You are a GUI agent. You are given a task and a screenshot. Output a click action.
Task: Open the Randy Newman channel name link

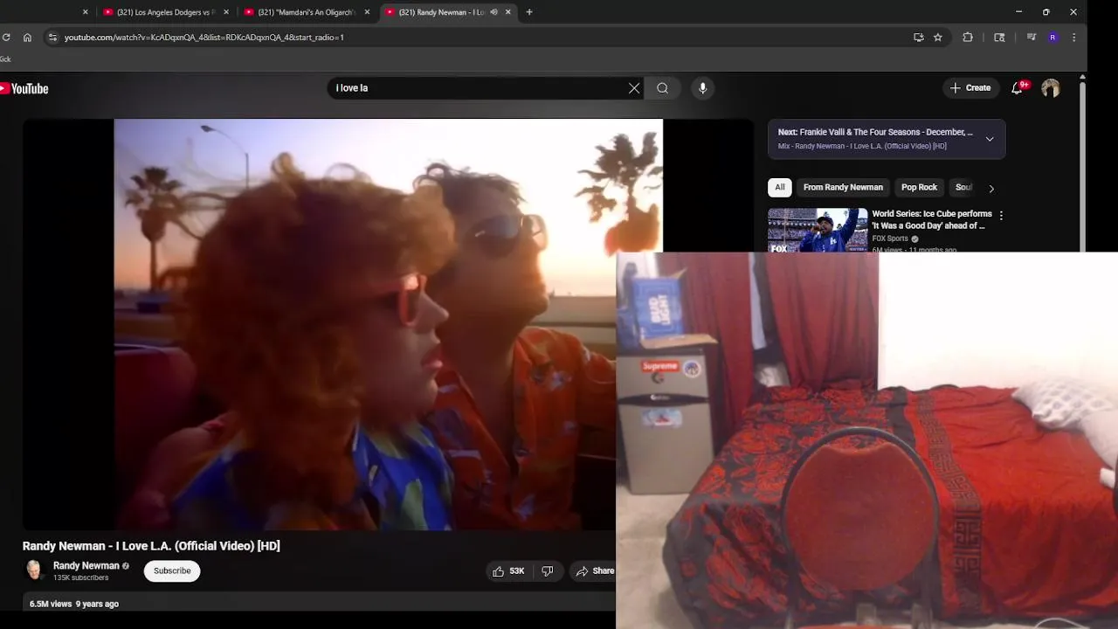click(86, 566)
